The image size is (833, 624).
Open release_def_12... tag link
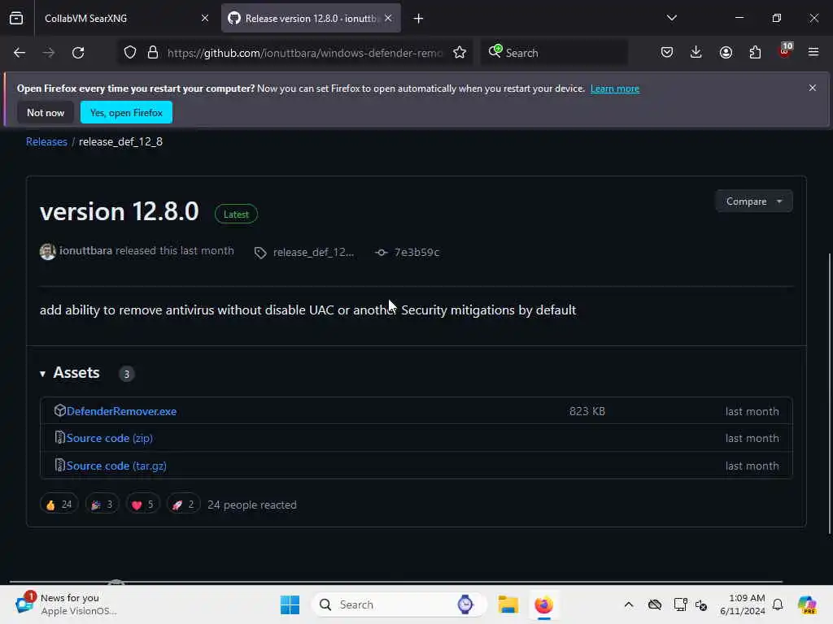point(313,253)
